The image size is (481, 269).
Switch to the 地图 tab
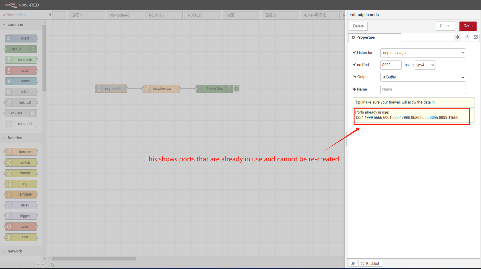[242, 15]
